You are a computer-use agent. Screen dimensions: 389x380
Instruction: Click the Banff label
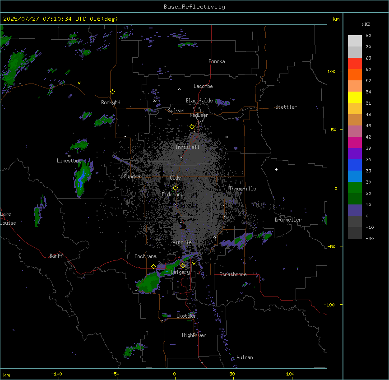56,256
